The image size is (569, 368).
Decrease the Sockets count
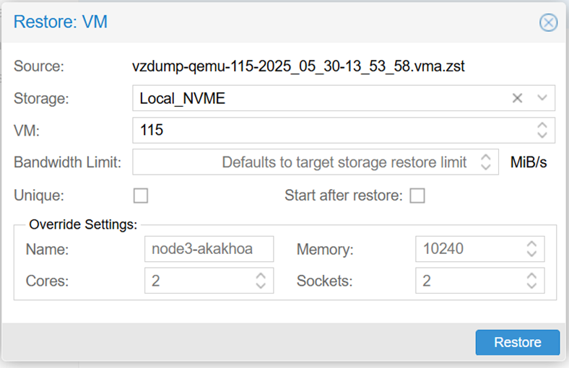[x=531, y=286]
